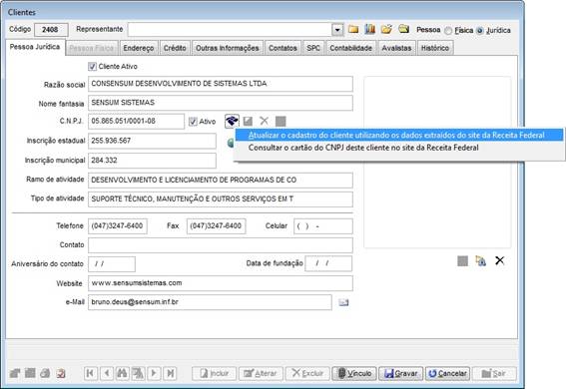566x389 pixels.
Task: Click the gray grid icon at bottom left
Action: point(30,373)
